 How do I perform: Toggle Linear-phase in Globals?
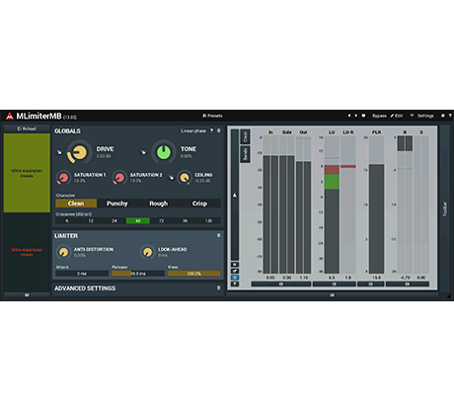[193, 131]
